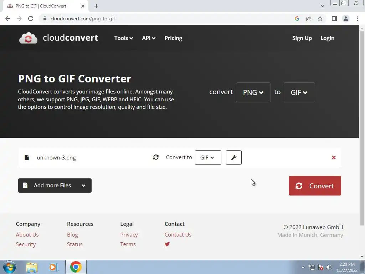
Task: Close the PNG to GIF CloudConvert tab
Action: [x=83, y=6]
